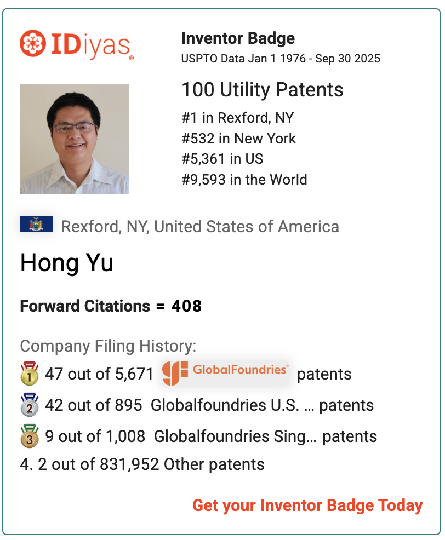Viewport: 445px width, 540px height.
Task: Click the bronze third-place medal icon
Action: pyautogui.click(x=30, y=436)
